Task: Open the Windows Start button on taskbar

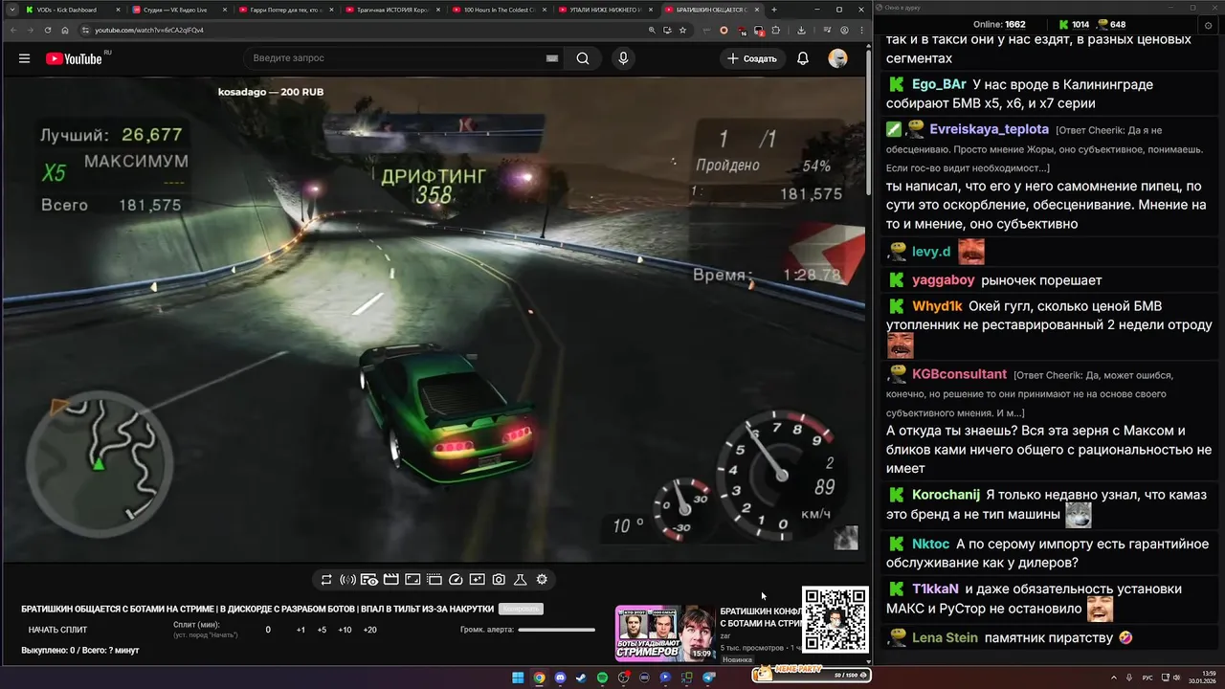Action: click(518, 678)
